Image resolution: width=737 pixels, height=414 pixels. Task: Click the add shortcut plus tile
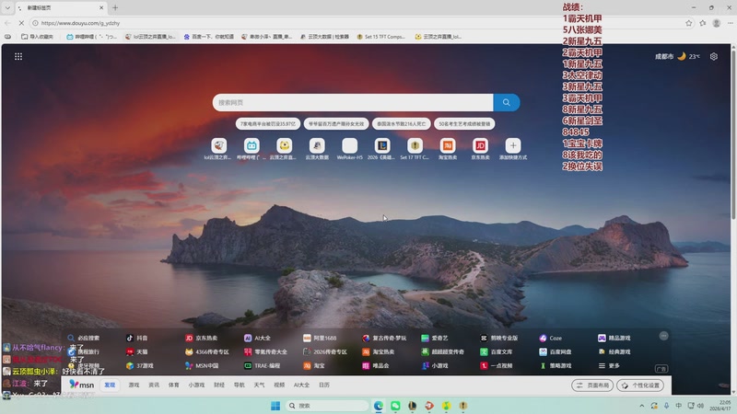(x=513, y=146)
